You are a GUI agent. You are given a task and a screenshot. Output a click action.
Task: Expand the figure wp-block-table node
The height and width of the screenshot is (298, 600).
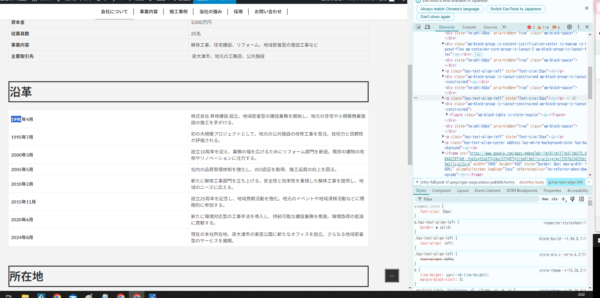click(x=447, y=115)
